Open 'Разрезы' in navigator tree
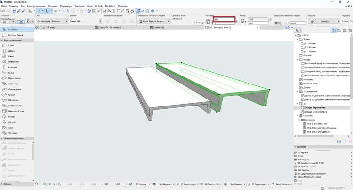This screenshot has height=190, width=353. (307, 55)
